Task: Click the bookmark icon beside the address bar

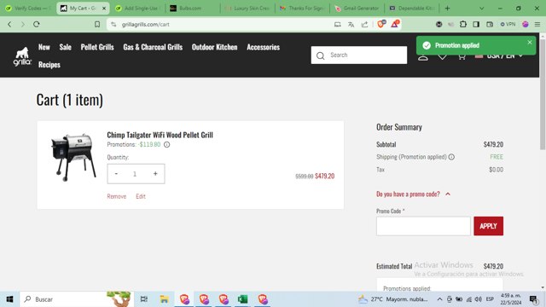Action: coord(97,25)
